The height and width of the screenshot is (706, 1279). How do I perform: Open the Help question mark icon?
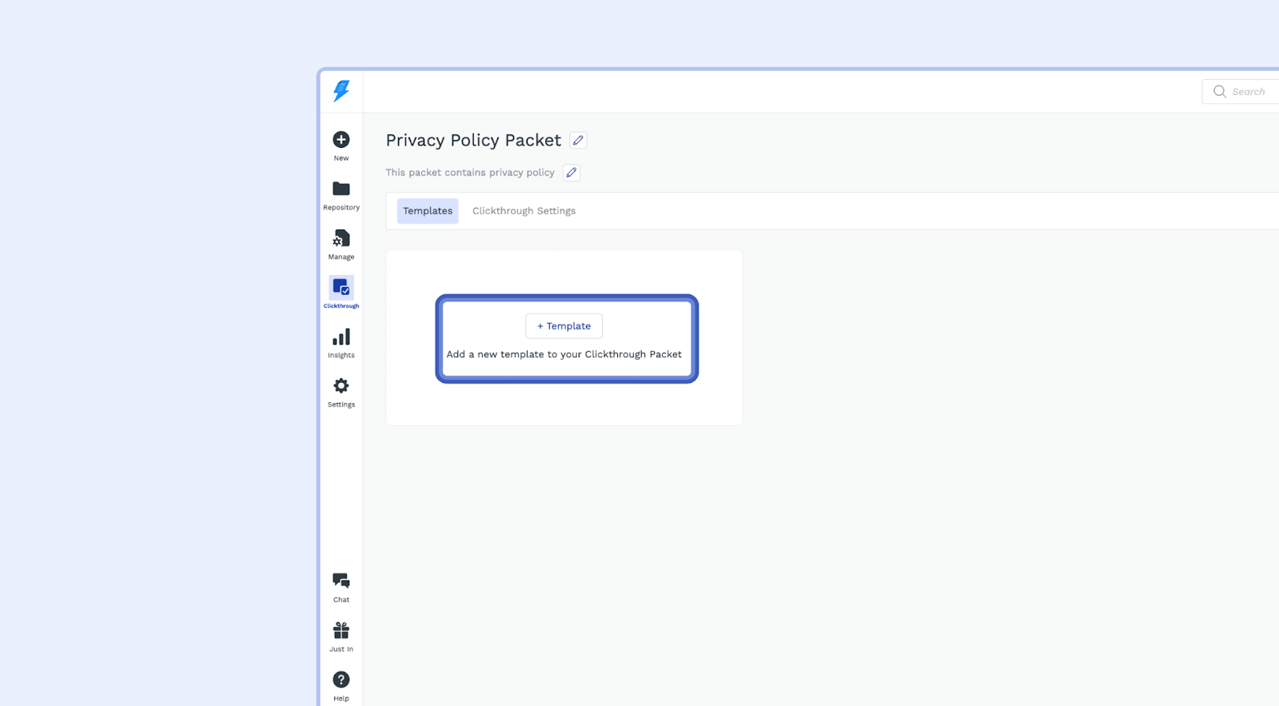pyautogui.click(x=341, y=685)
